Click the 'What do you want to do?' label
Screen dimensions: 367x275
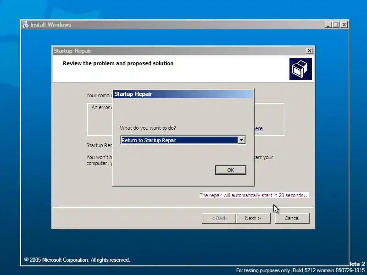[x=148, y=128]
